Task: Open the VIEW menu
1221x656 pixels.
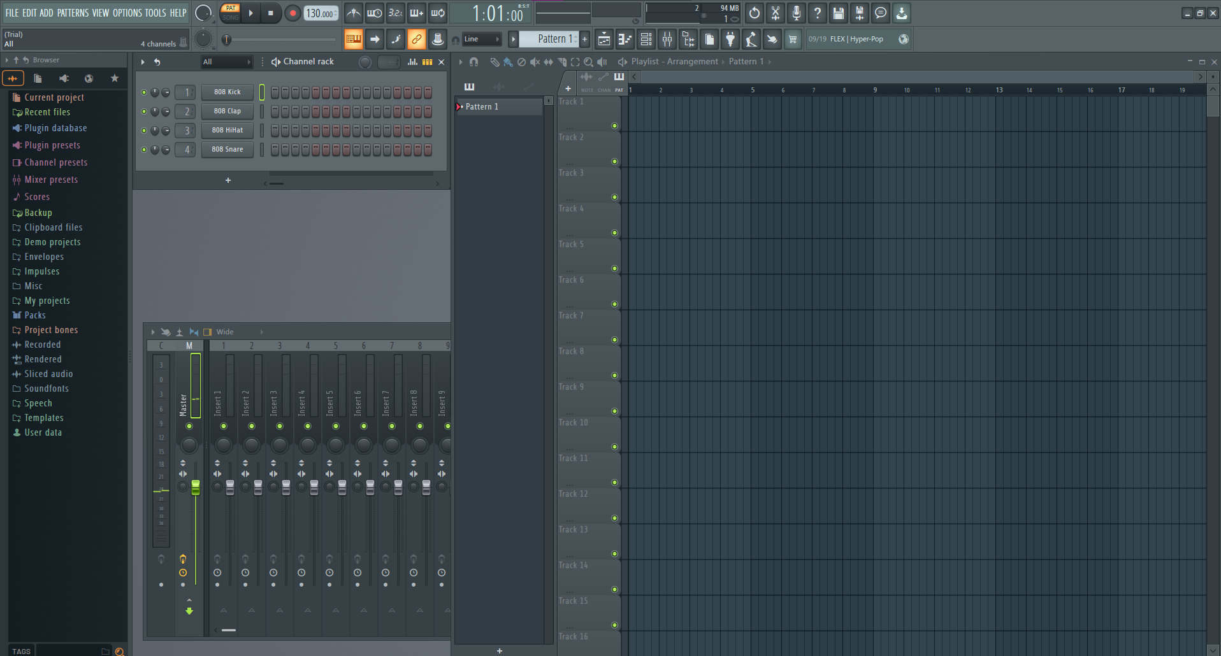Action: click(x=101, y=13)
